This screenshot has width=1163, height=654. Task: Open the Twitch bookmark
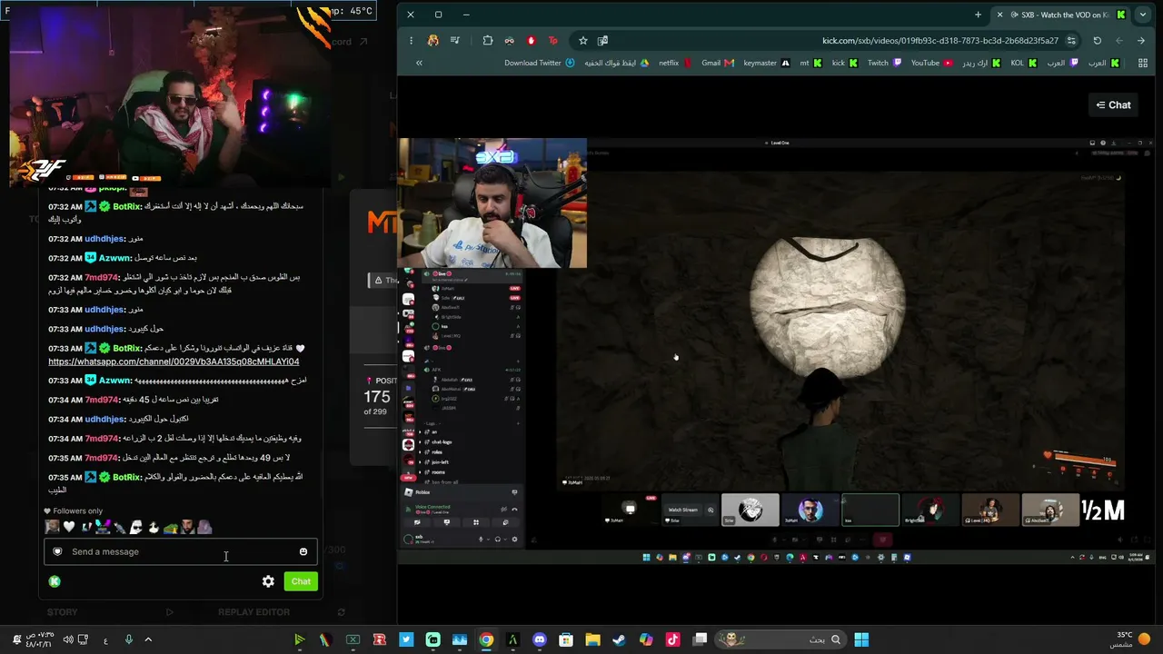click(884, 64)
